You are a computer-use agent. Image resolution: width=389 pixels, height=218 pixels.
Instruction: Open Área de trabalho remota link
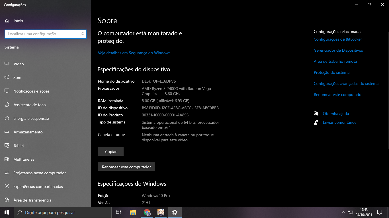click(335, 61)
